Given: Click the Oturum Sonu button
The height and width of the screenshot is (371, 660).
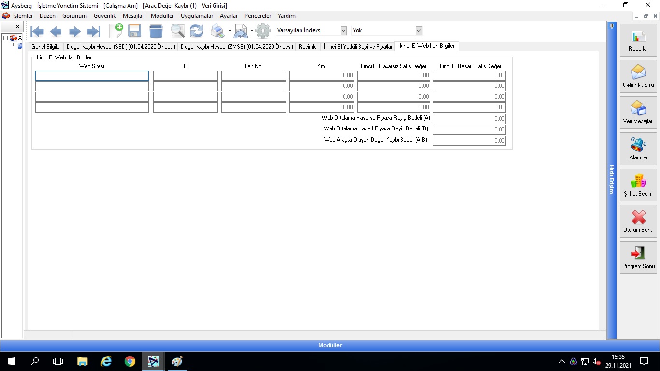Looking at the screenshot, I should tap(638, 221).
